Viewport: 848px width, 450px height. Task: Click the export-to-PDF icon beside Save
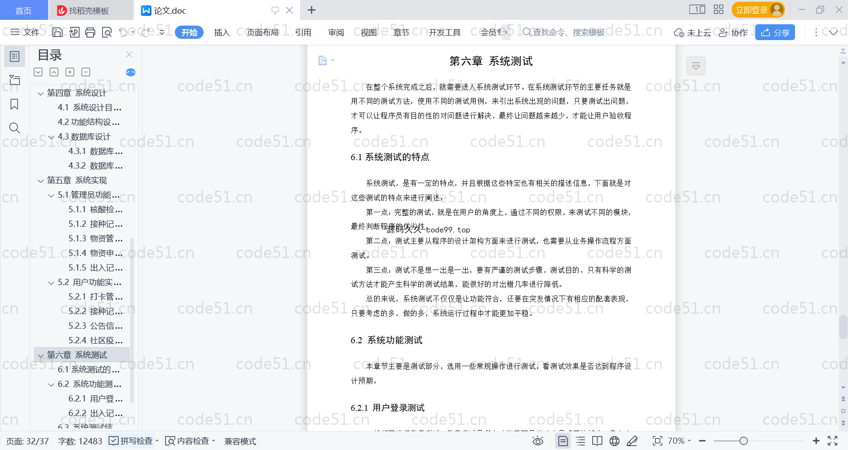(x=74, y=32)
